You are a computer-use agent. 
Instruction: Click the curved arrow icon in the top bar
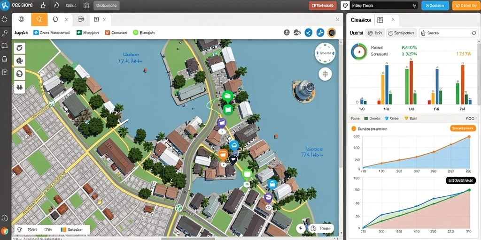pyautogui.click(x=55, y=5)
